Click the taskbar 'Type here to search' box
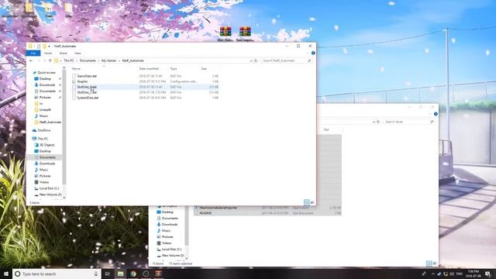Image resolution: width=496 pixels, height=279 pixels. point(57,274)
